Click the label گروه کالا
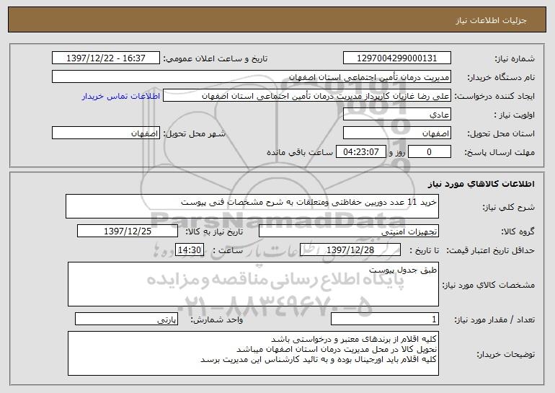Screen dimensions: 555x393 (518, 231)
